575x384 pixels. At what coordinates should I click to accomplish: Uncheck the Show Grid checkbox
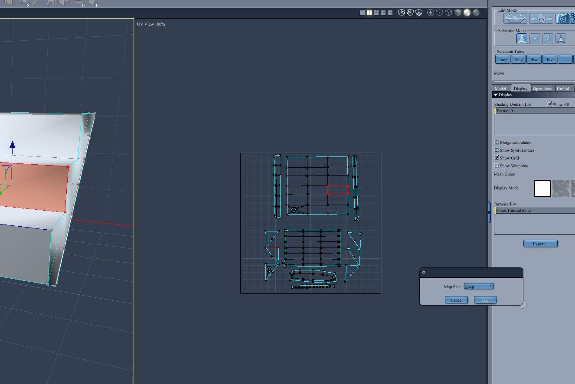pos(497,158)
